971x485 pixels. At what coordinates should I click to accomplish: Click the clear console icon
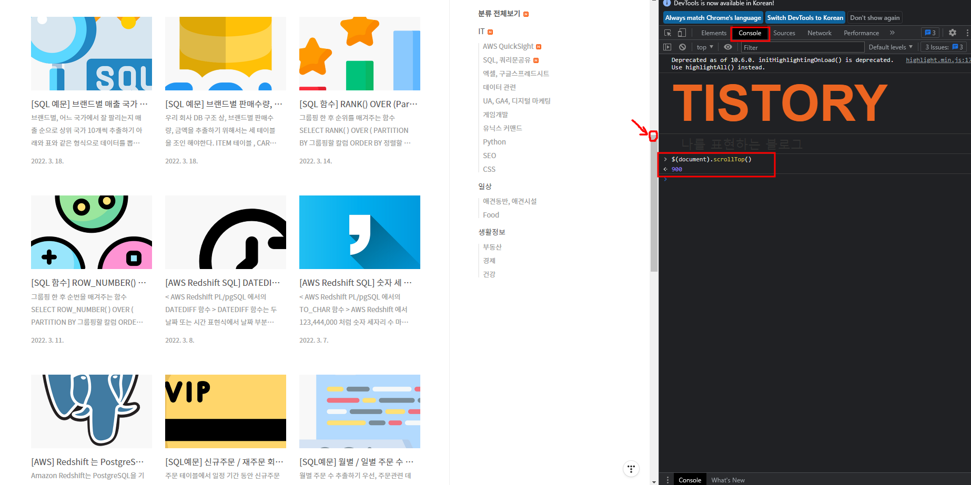pyautogui.click(x=682, y=47)
